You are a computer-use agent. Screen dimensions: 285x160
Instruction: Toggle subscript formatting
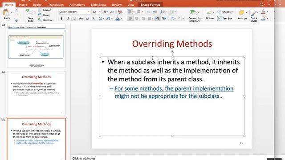(x=94, y=19)
